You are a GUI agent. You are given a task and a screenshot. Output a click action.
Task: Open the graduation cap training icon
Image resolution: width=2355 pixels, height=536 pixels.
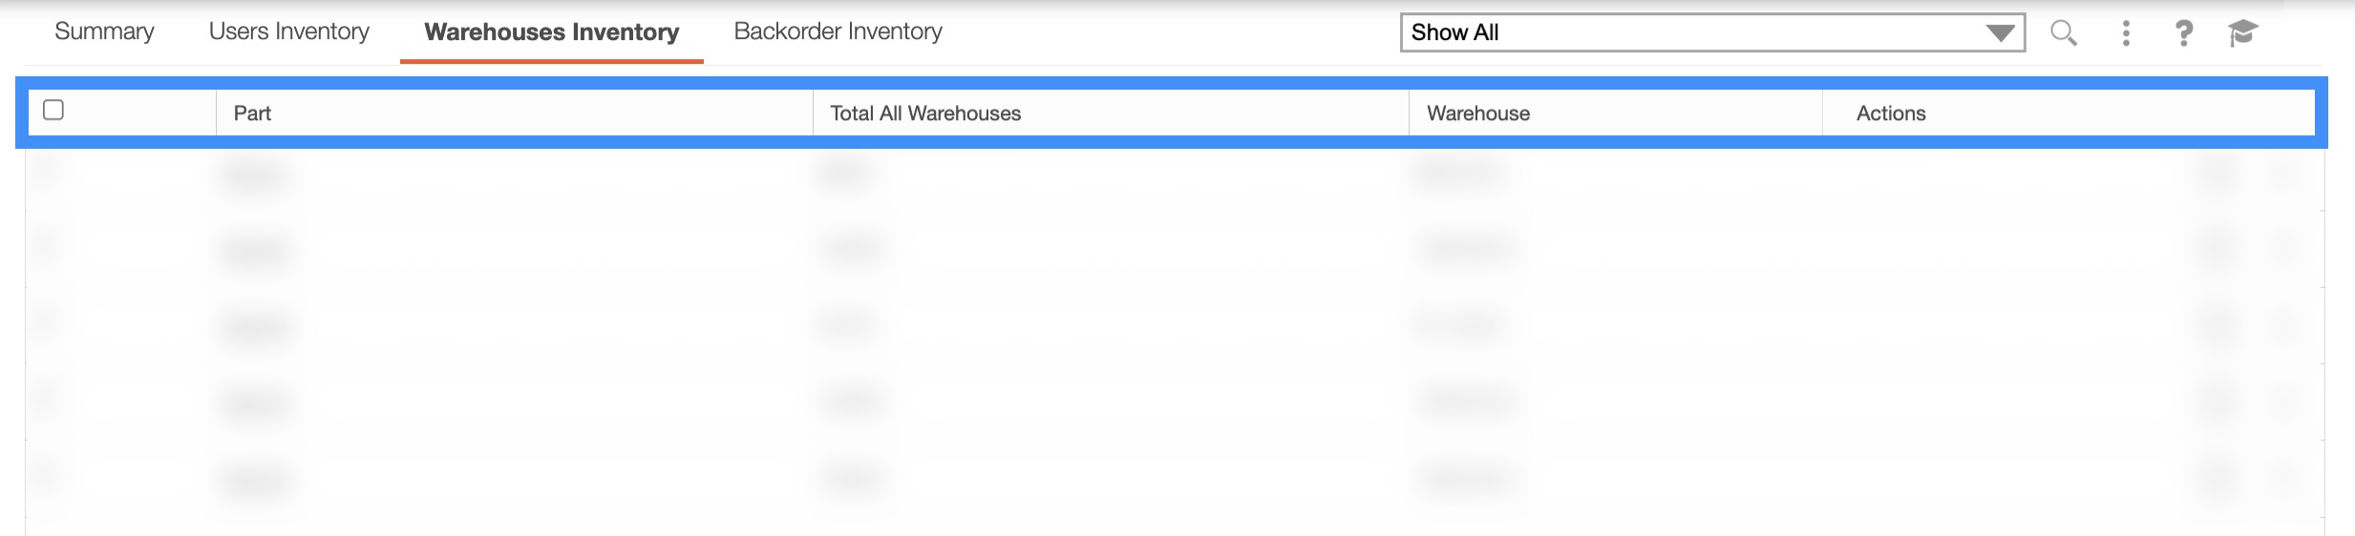coord(2242,33)
